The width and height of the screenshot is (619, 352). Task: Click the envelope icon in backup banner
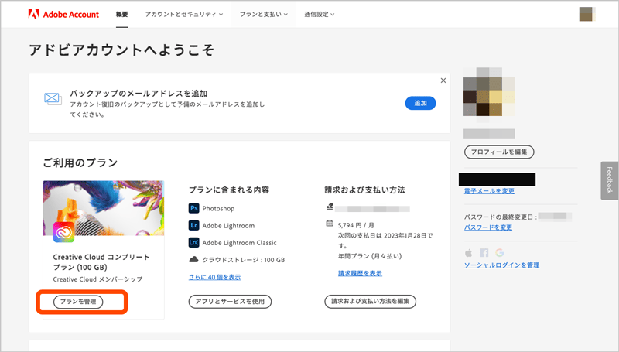point(53,98)
